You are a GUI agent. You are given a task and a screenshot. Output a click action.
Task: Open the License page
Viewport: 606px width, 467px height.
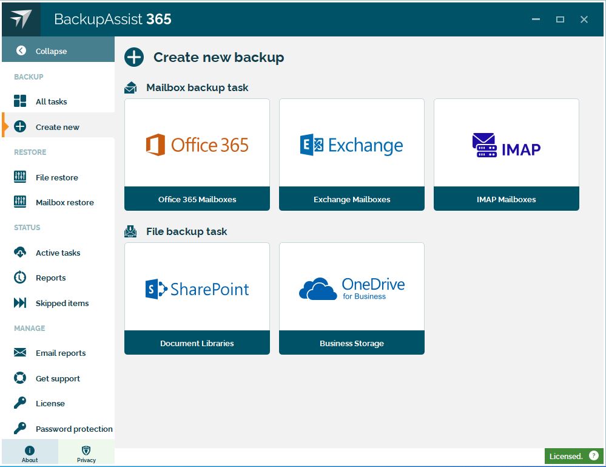[x=58, y=403]
